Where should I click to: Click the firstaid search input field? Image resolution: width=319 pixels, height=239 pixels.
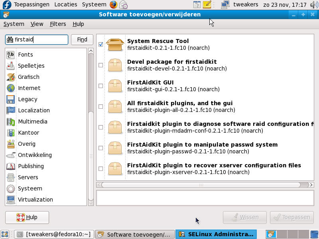pyautogui.click(x=37, y=39)
